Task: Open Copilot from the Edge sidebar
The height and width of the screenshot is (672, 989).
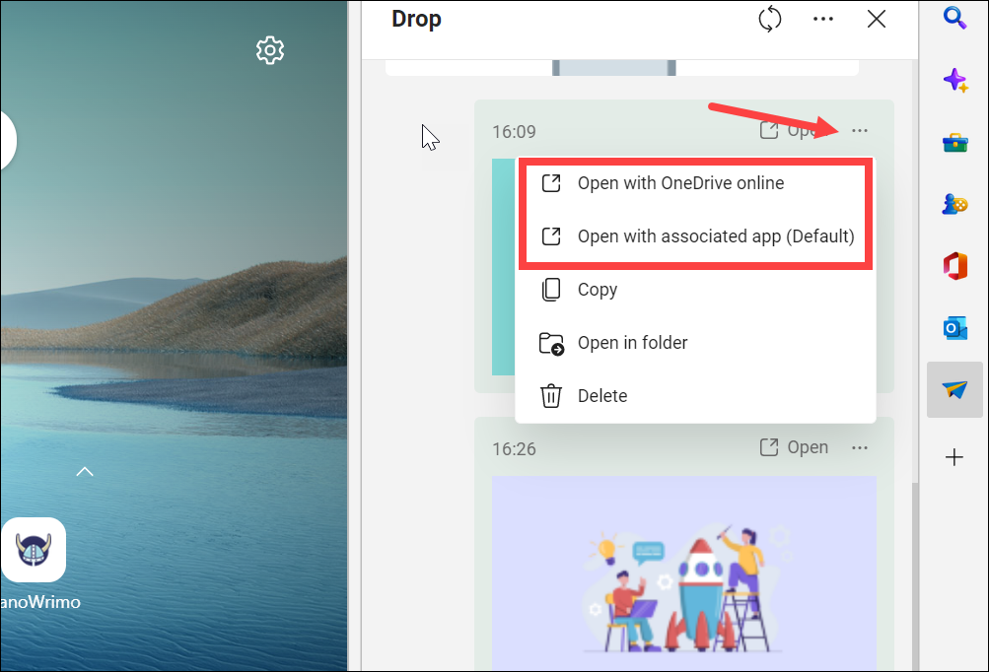Action: (954, 80)
